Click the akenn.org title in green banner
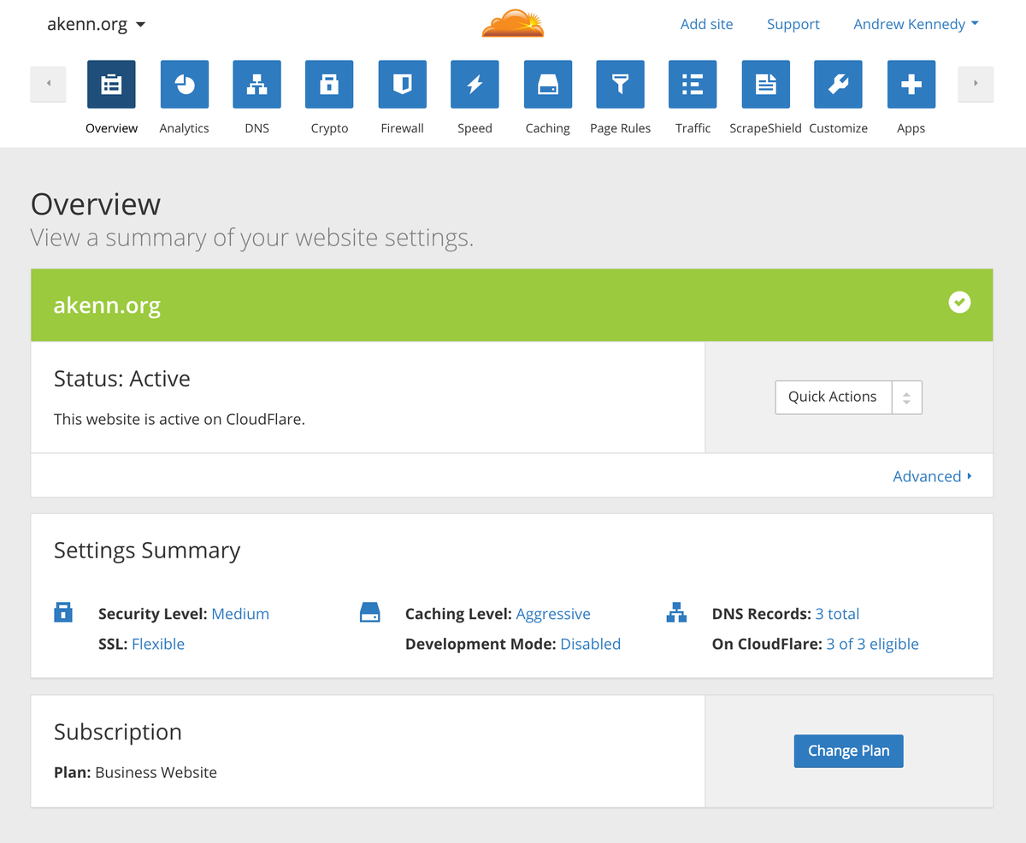 (107, 306)
